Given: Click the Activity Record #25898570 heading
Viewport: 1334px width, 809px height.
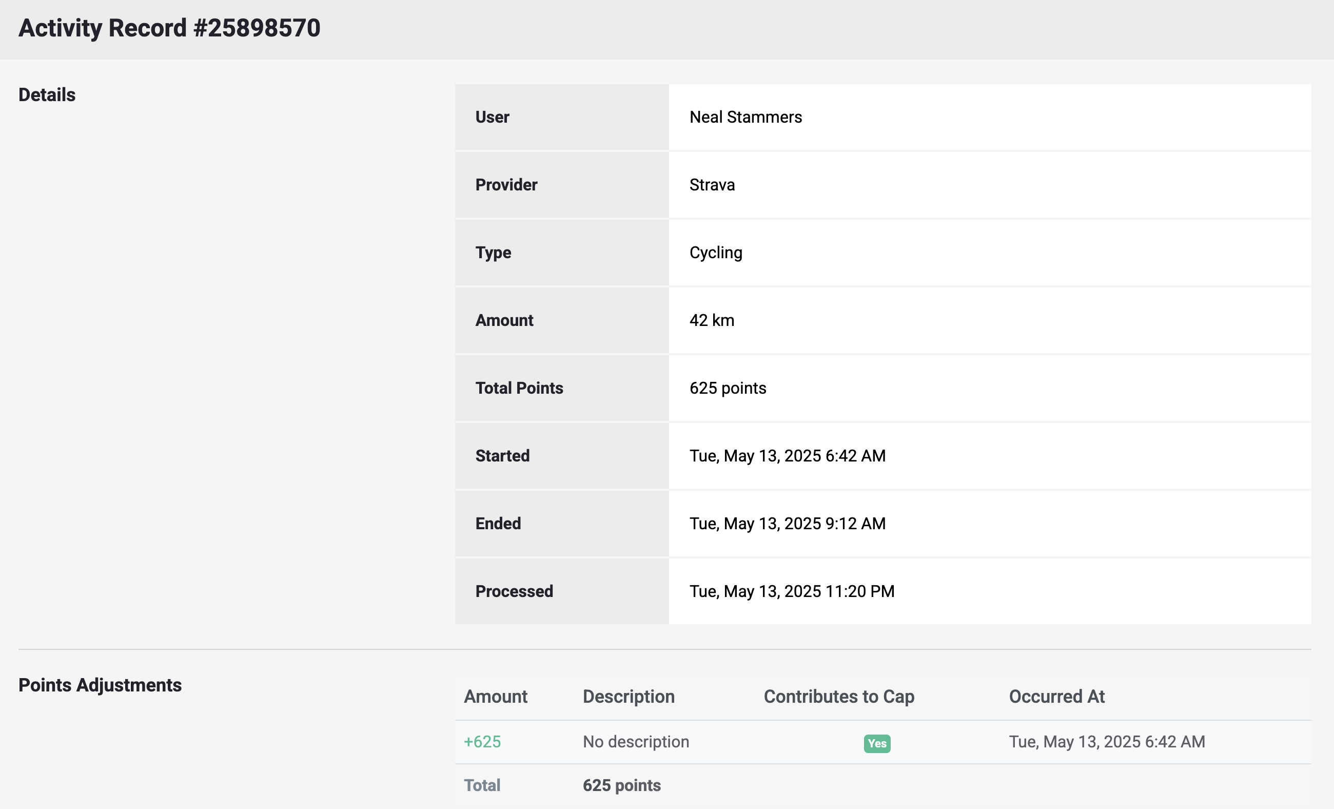Looking at the screenshot, I should pyautogui.click(x=169, y=27).
